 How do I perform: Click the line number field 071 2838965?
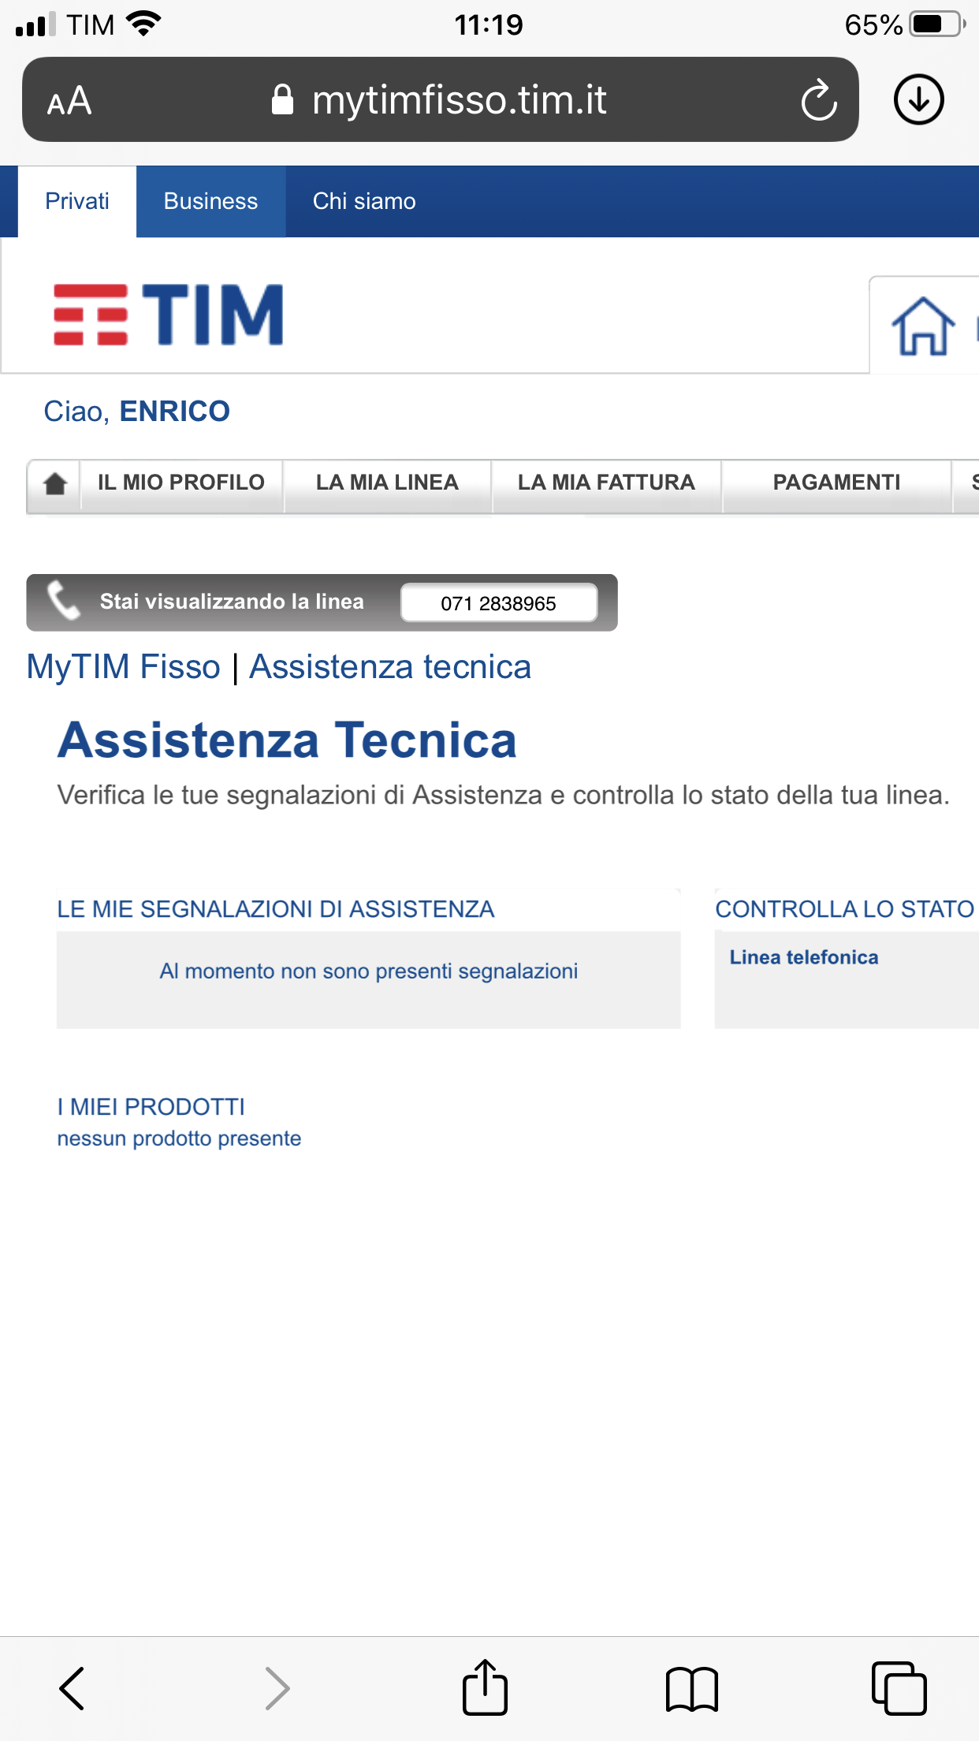499,603
